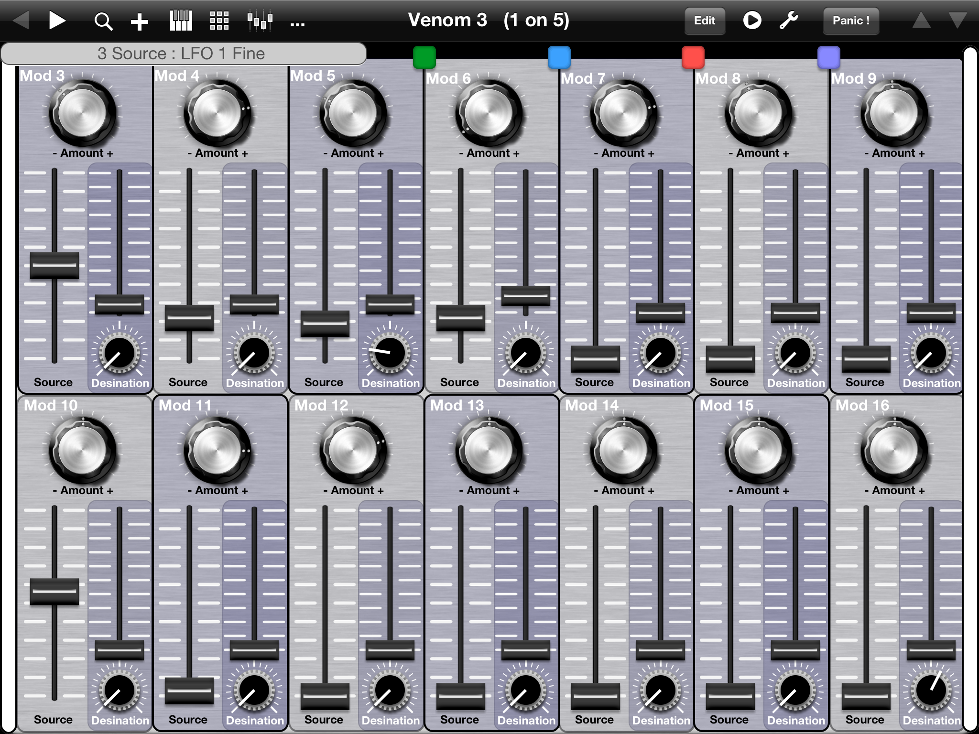Open the piano keyboard view
979x734 pixels.
181,21
